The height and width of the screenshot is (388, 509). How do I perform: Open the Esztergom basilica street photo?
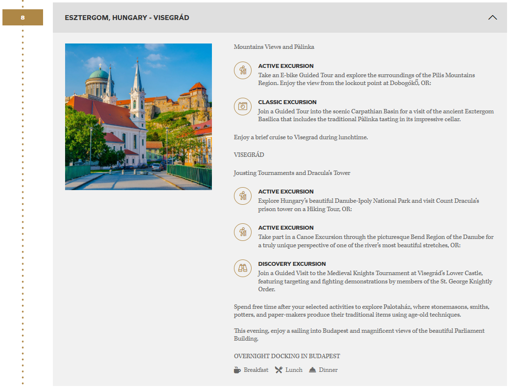139,117
